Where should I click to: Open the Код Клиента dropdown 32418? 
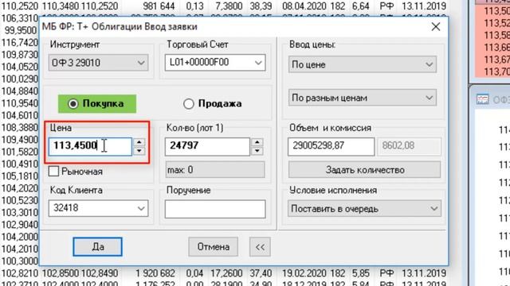(x=98, y=208)
